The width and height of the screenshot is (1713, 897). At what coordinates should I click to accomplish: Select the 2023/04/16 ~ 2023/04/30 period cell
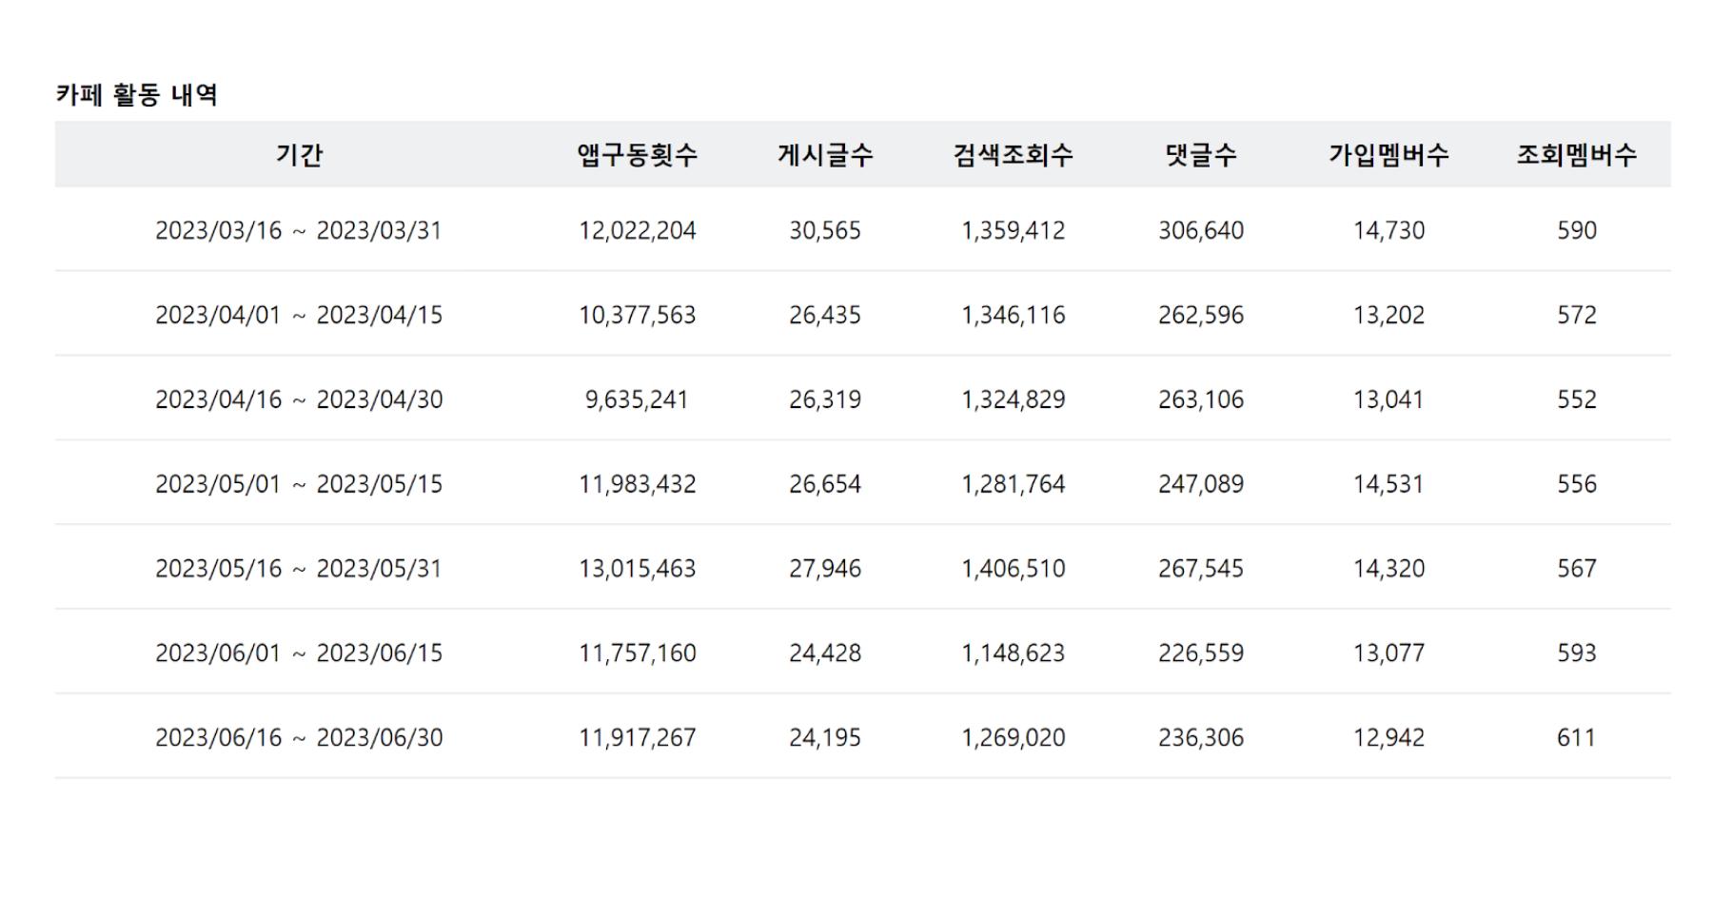pyautogui.click(x=299, y=400)
